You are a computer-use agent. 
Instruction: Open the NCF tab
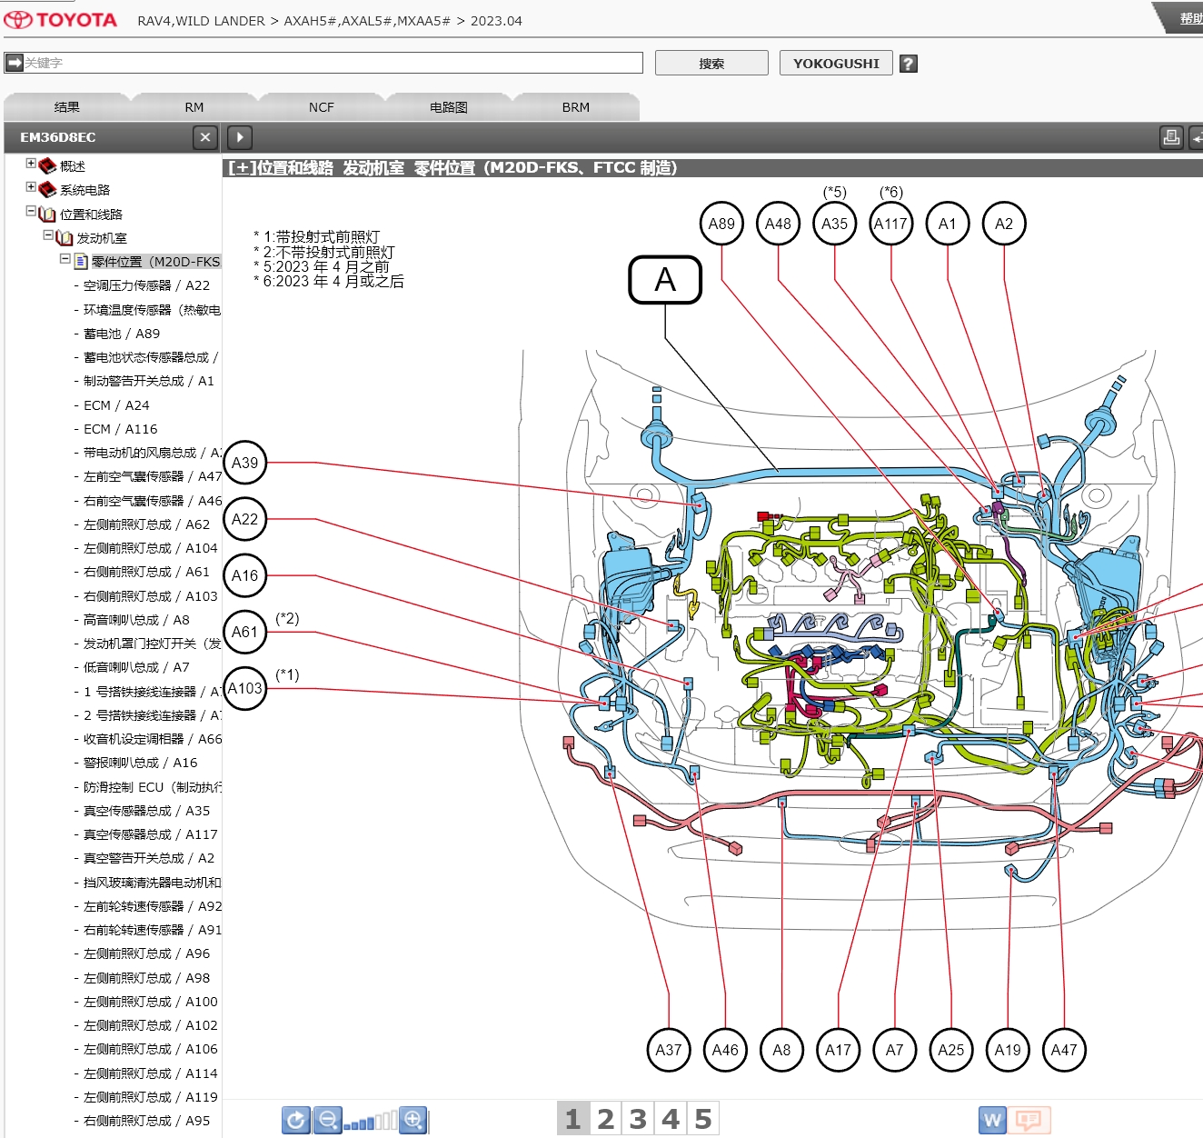coord(321,107)
